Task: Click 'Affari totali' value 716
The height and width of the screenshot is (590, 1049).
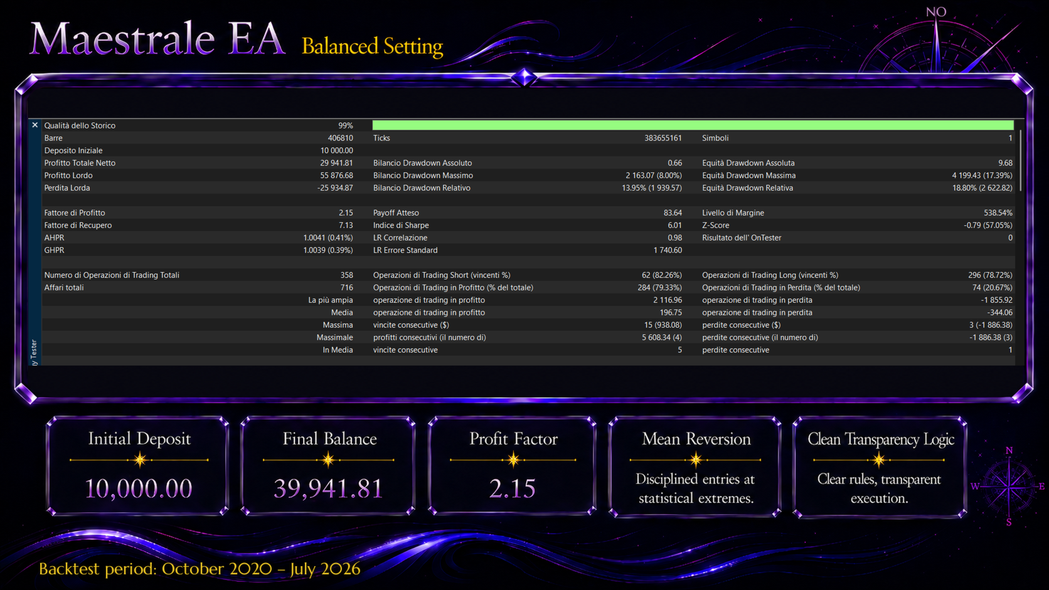Action: tap(347, 288)
